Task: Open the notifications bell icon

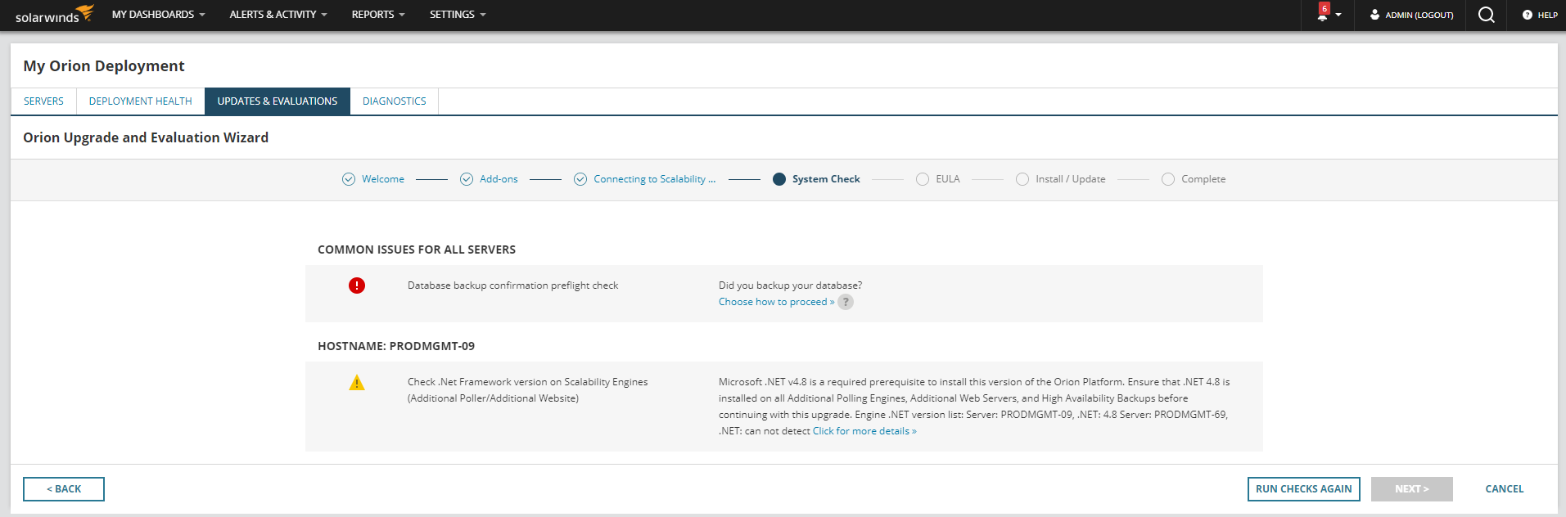Action: (1322, 16)
